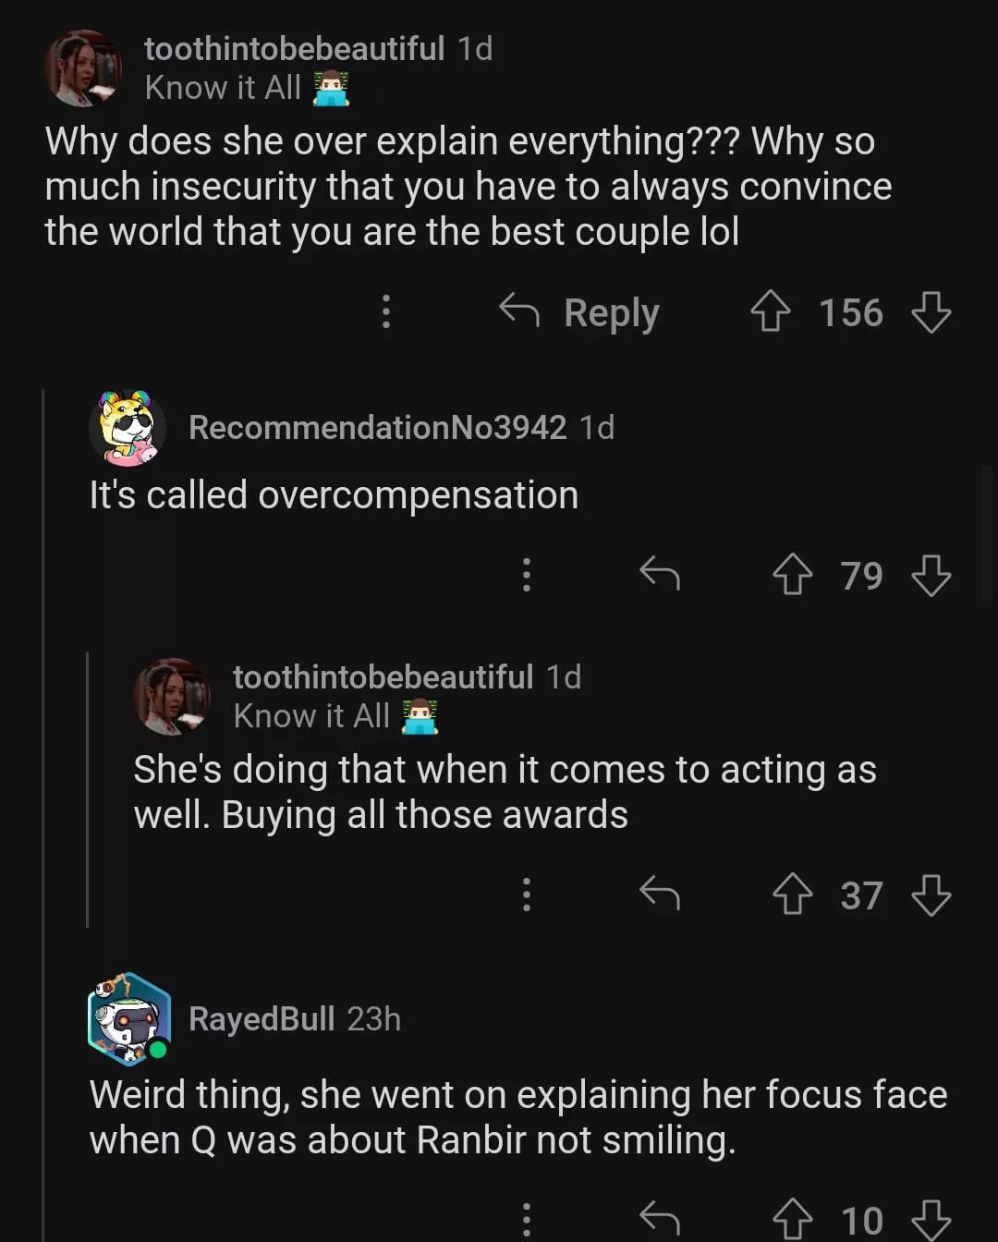Upvote the top comment with 156 votes
This screenshot has height=1242, width=998.
(x=770, y=311)
